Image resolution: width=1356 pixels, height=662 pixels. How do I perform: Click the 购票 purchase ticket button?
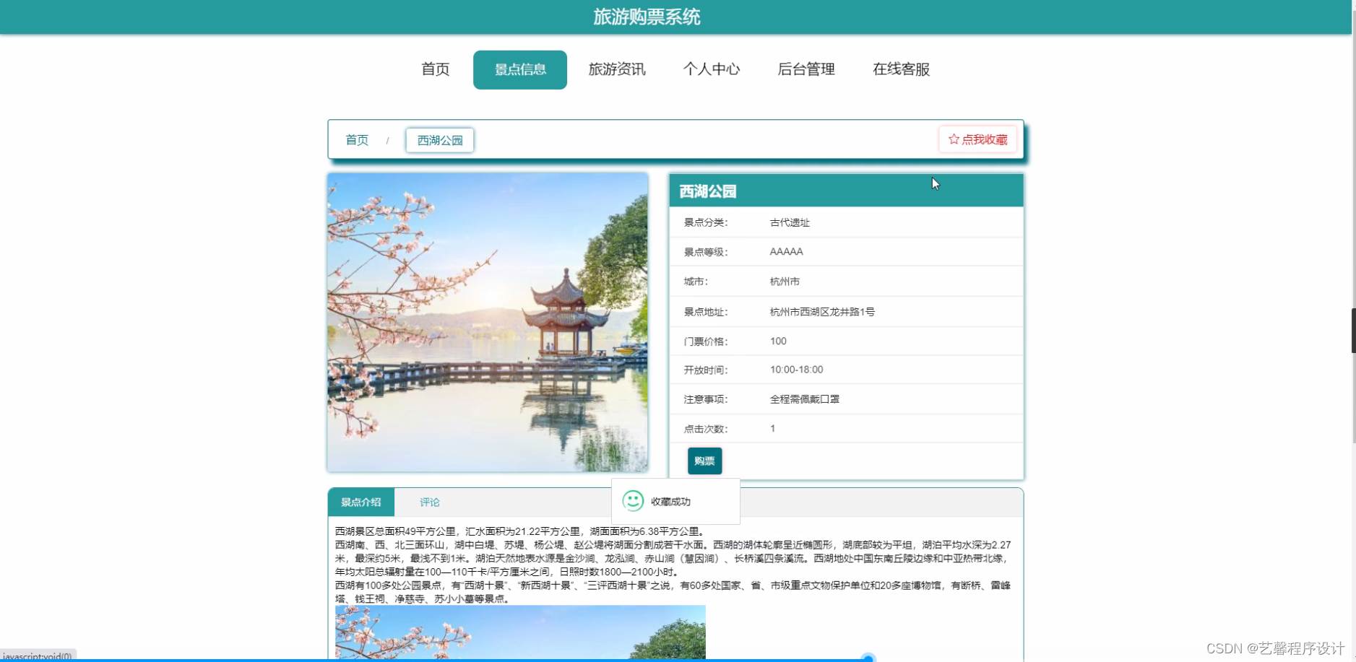point(704,461)
